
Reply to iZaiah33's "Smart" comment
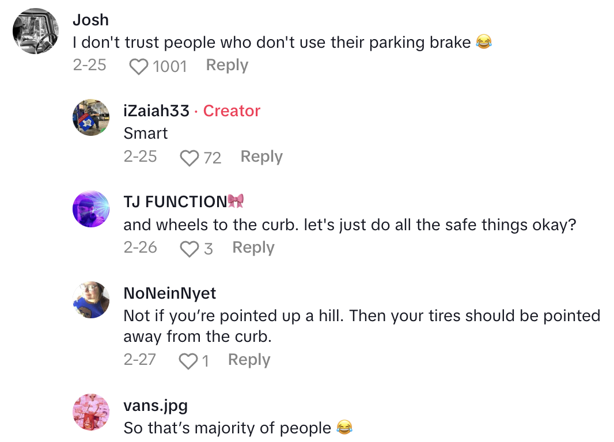tap(261, 157)
